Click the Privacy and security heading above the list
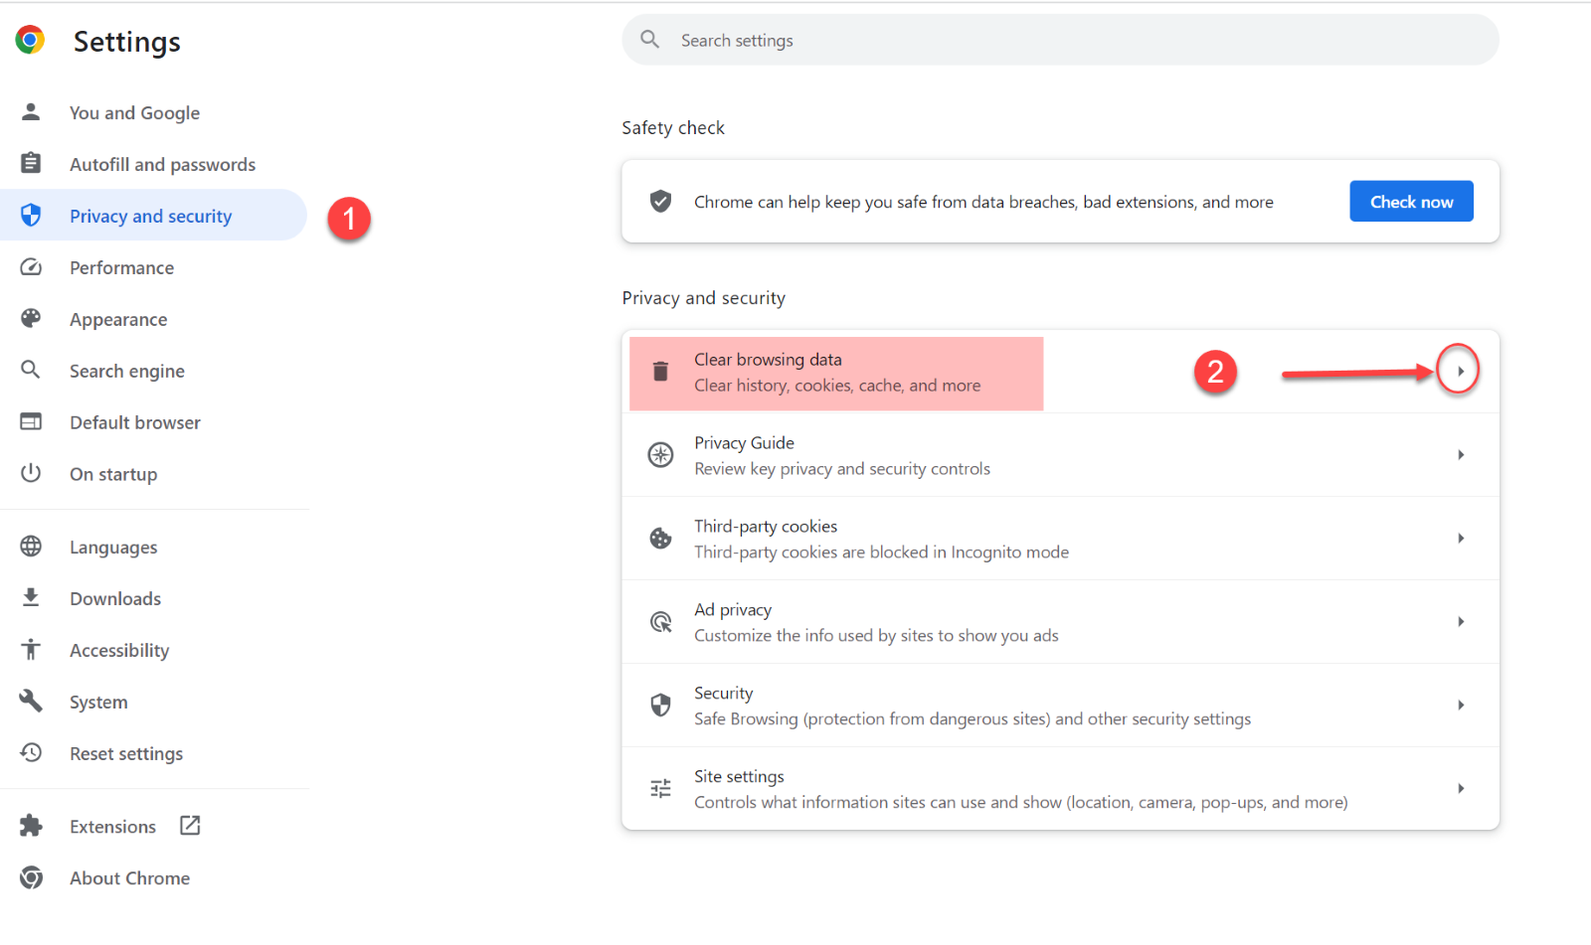Screen dimensions: 1591x945 click(703, 297)
